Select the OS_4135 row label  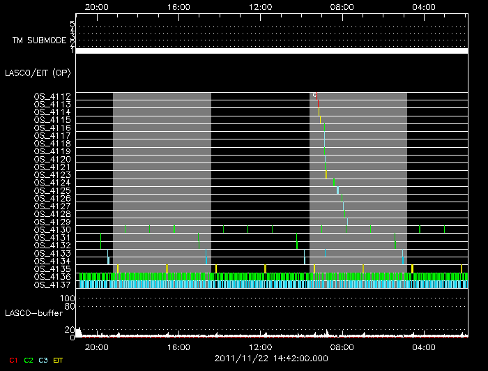(52, 268)
